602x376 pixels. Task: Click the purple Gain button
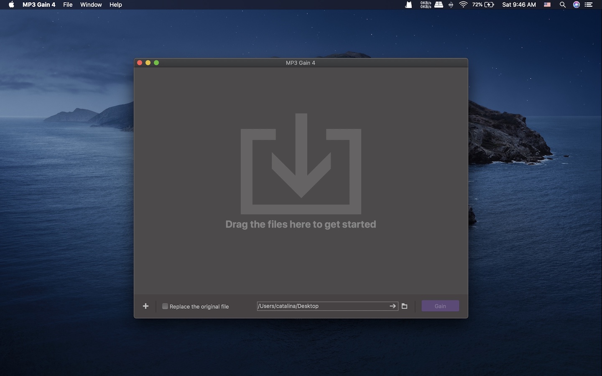point(440,306)
